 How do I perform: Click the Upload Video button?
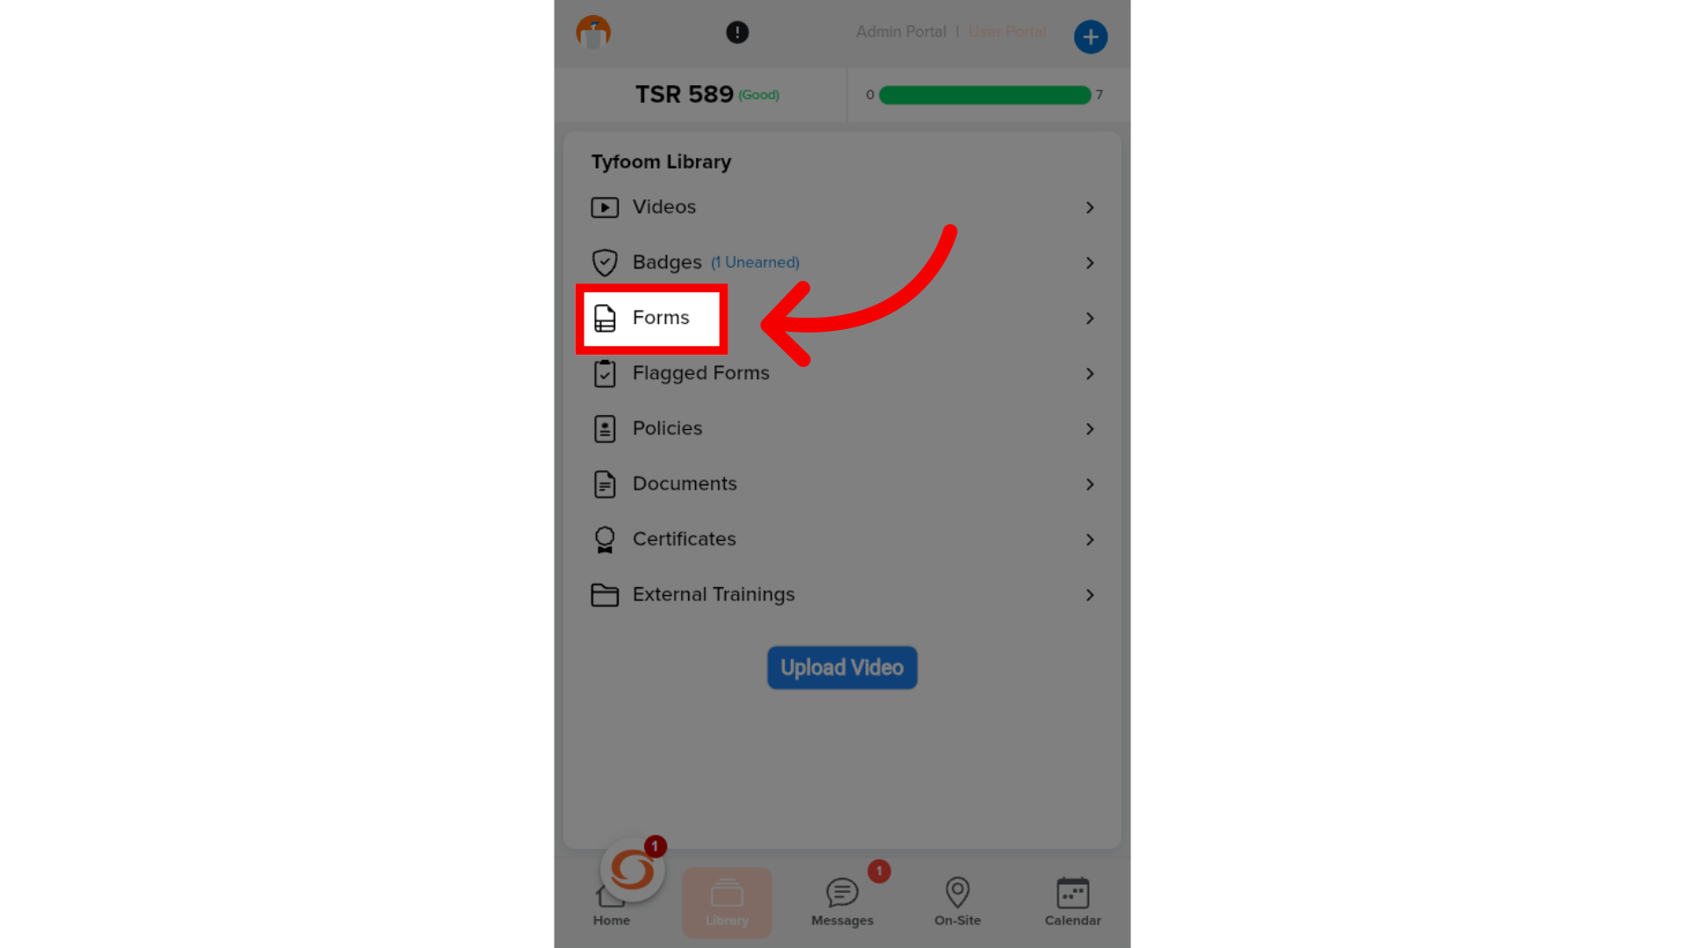(842, 667)
